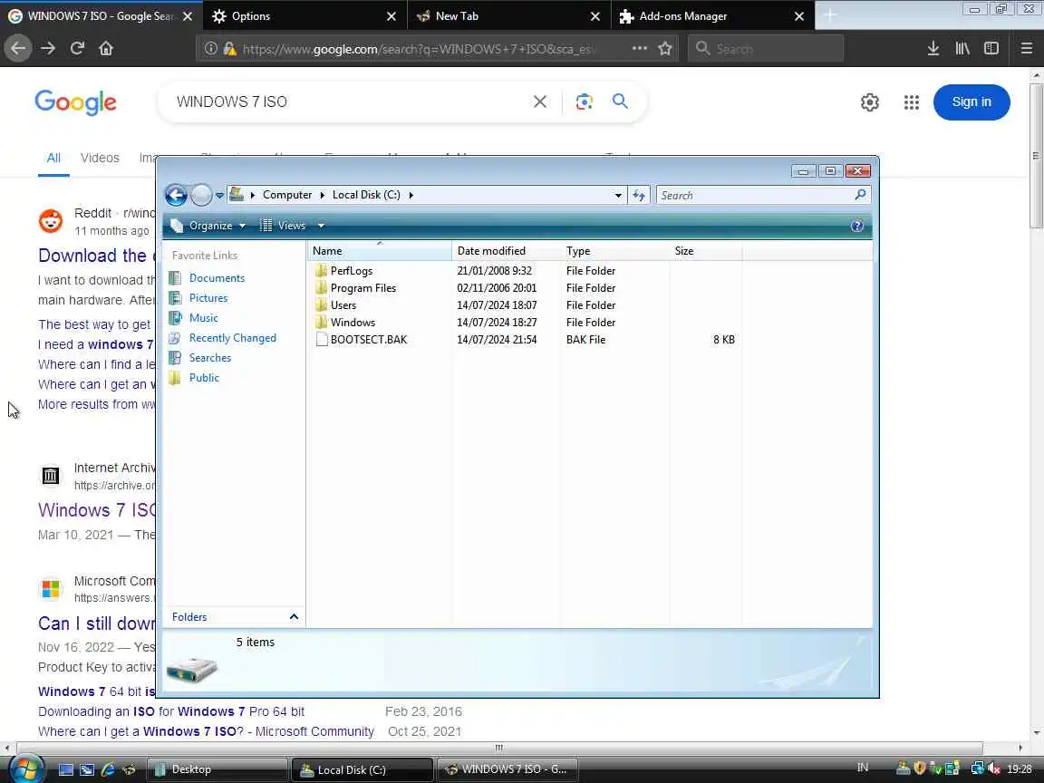Viewport: 1044px width, 783px height.
Task: Switch to the New Tab tab
Action: click(509, 16)
